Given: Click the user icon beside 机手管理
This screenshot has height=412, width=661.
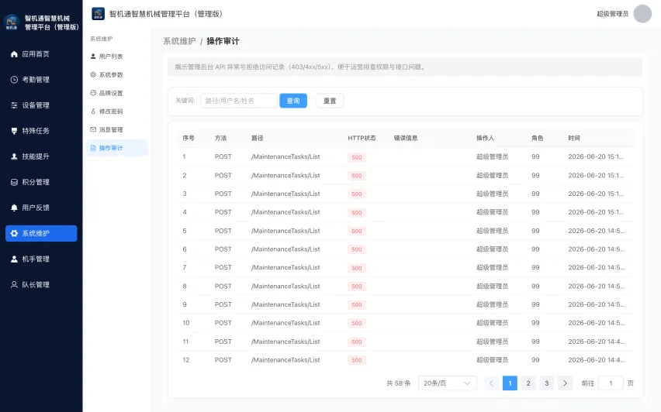Looking at the screenshot, I should [14, 259].
